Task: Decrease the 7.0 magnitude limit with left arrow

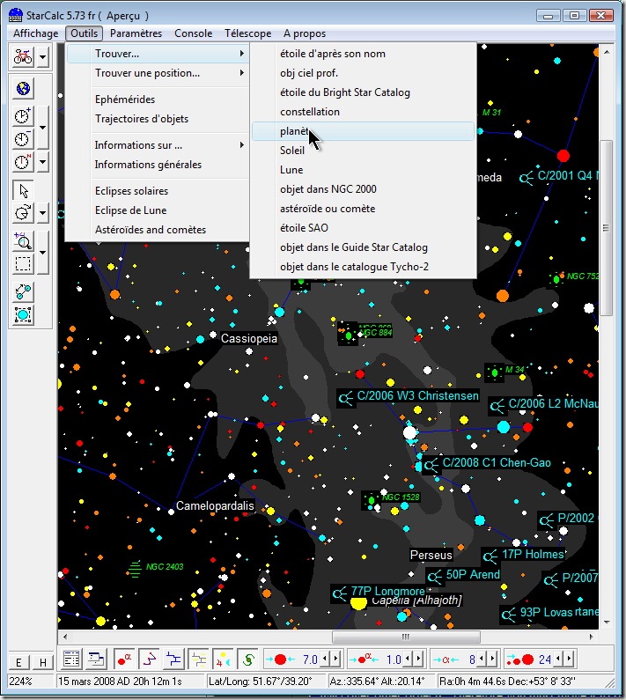Action: pos(325,659)
